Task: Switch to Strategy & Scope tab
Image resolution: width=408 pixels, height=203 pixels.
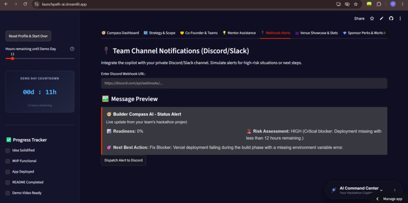Action: pyautogui.click(x=159, y=33)
